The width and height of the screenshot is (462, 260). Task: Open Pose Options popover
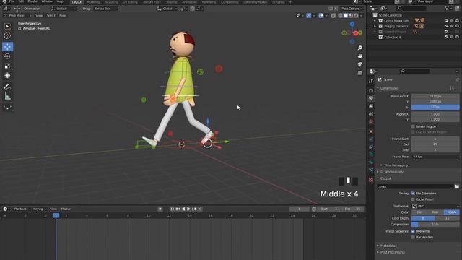pyautogui.click(x=352, y=9)
